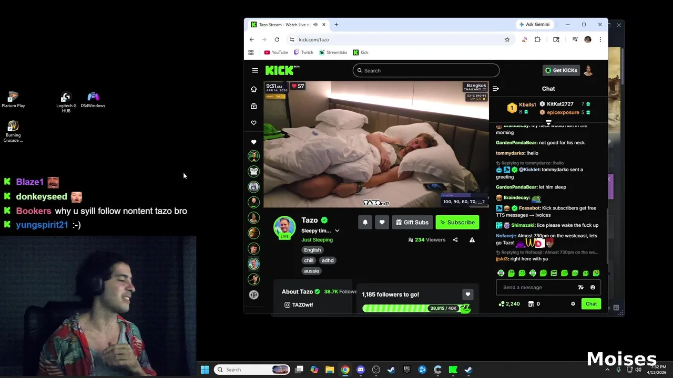Click the Gift Subs button
Image resolution: width=673 pixels, height=378 pixels.
point(412,222)
